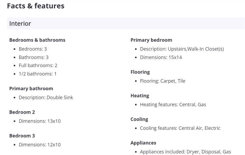Viewport: 245px width, 155px height.
Task: Click Heating features: Central, Gas
Action: coord(173,105)
